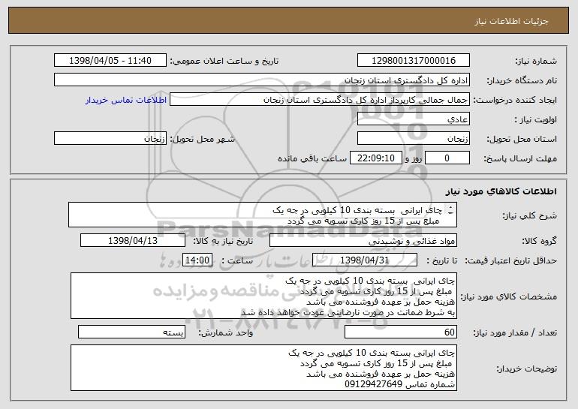
Task: Click the contact number text 09129427649
Action: 373,384
